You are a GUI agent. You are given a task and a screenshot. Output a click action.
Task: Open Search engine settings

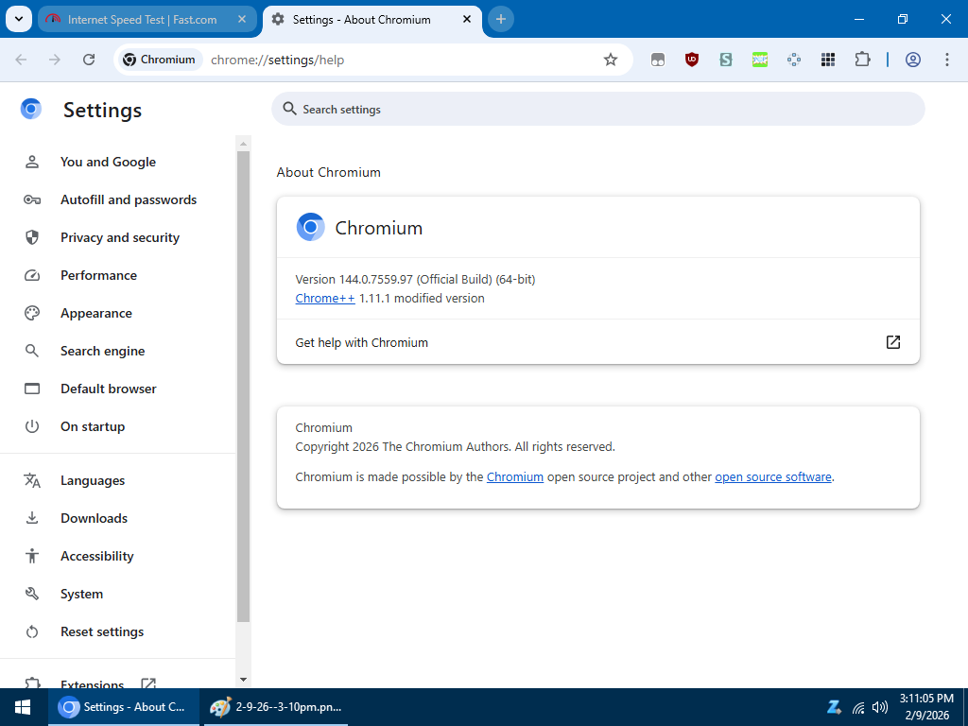pyautogui.click(x=102, y=351)
